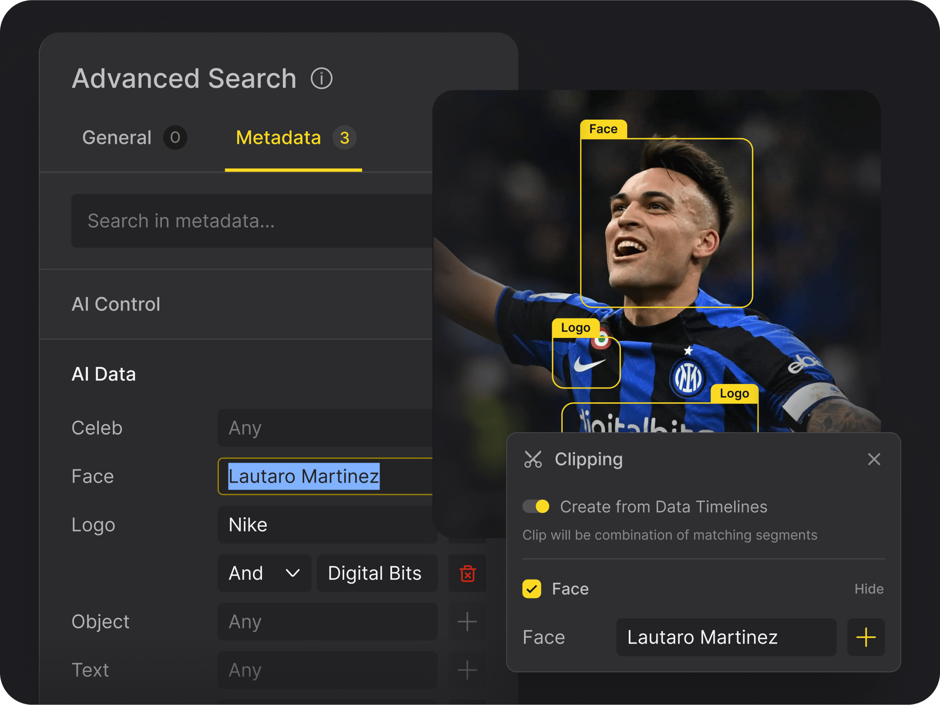Collapse the AI Data section

click(x=104, y=374)
